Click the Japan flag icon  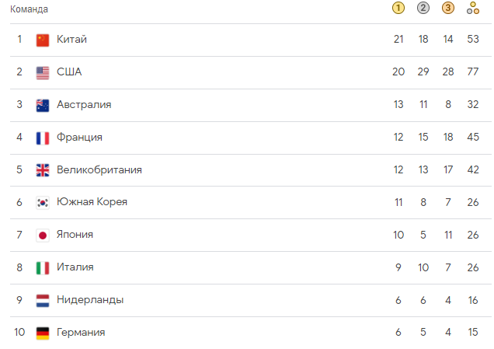coord(43,236)
